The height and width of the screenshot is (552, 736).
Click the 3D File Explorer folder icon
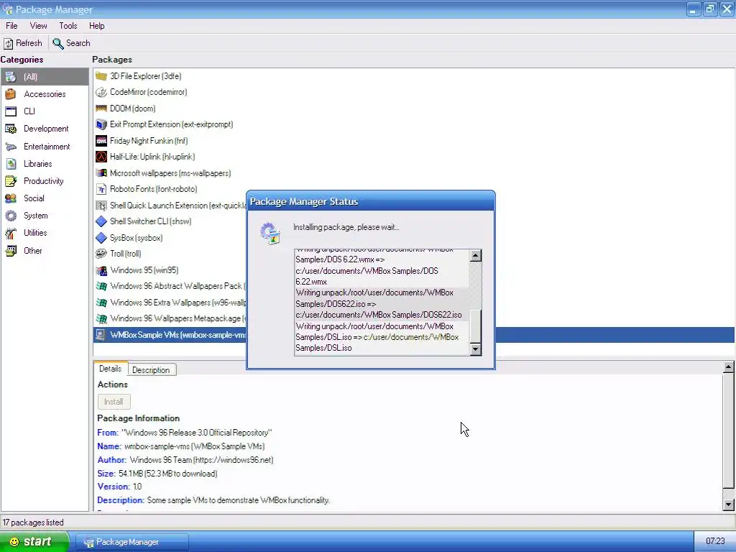101,76
